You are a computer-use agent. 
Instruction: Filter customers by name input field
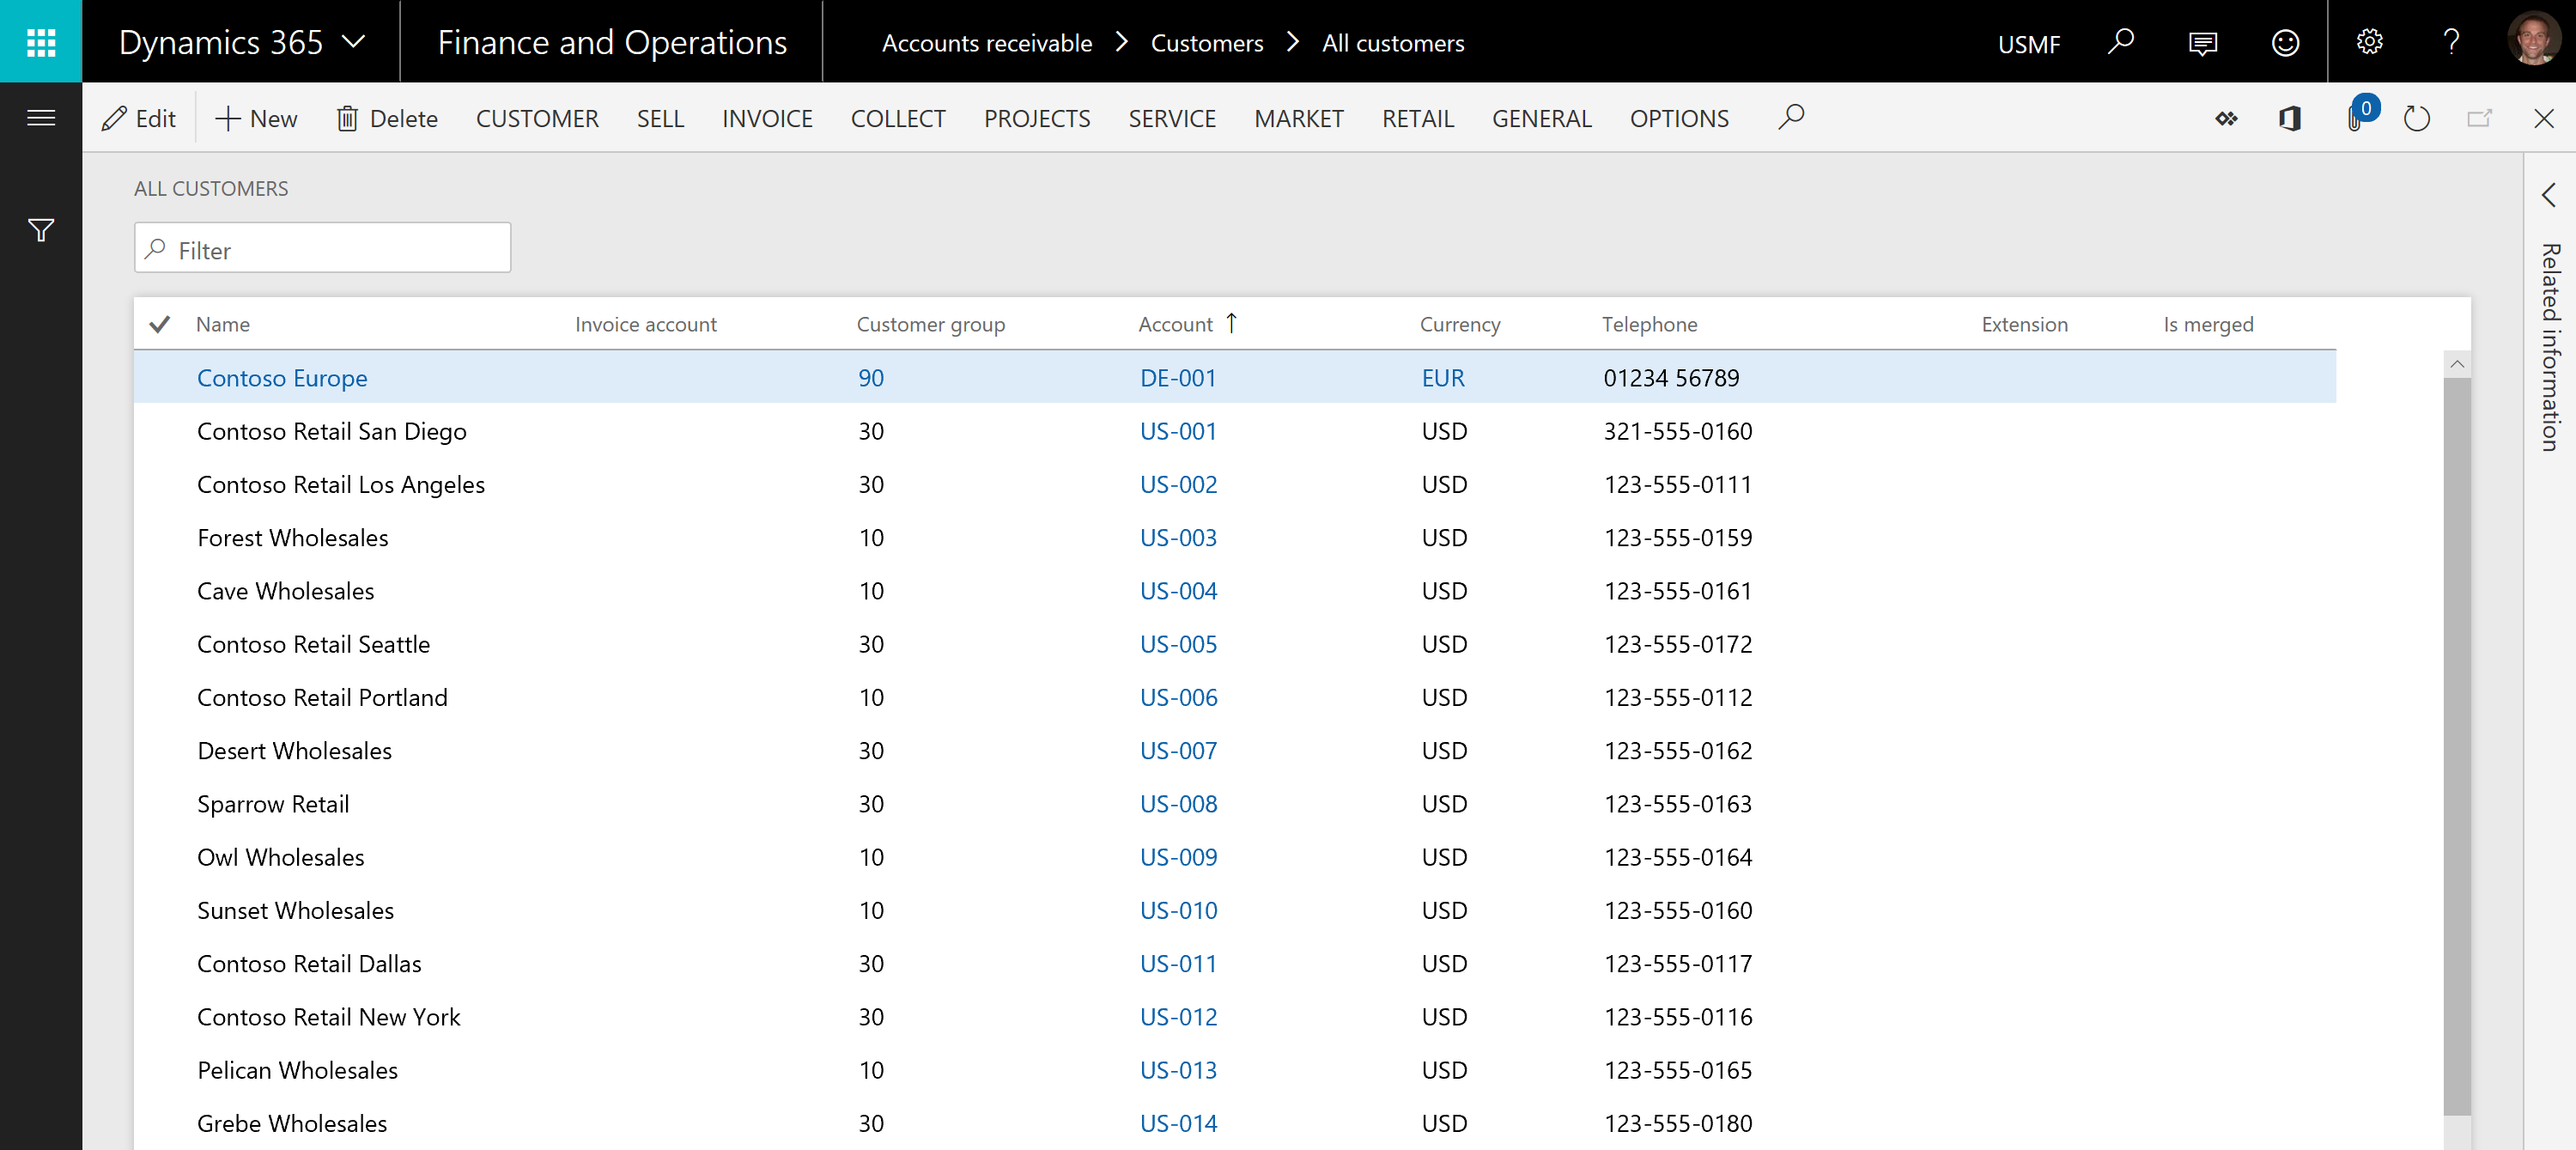click(x=322, y=248)
